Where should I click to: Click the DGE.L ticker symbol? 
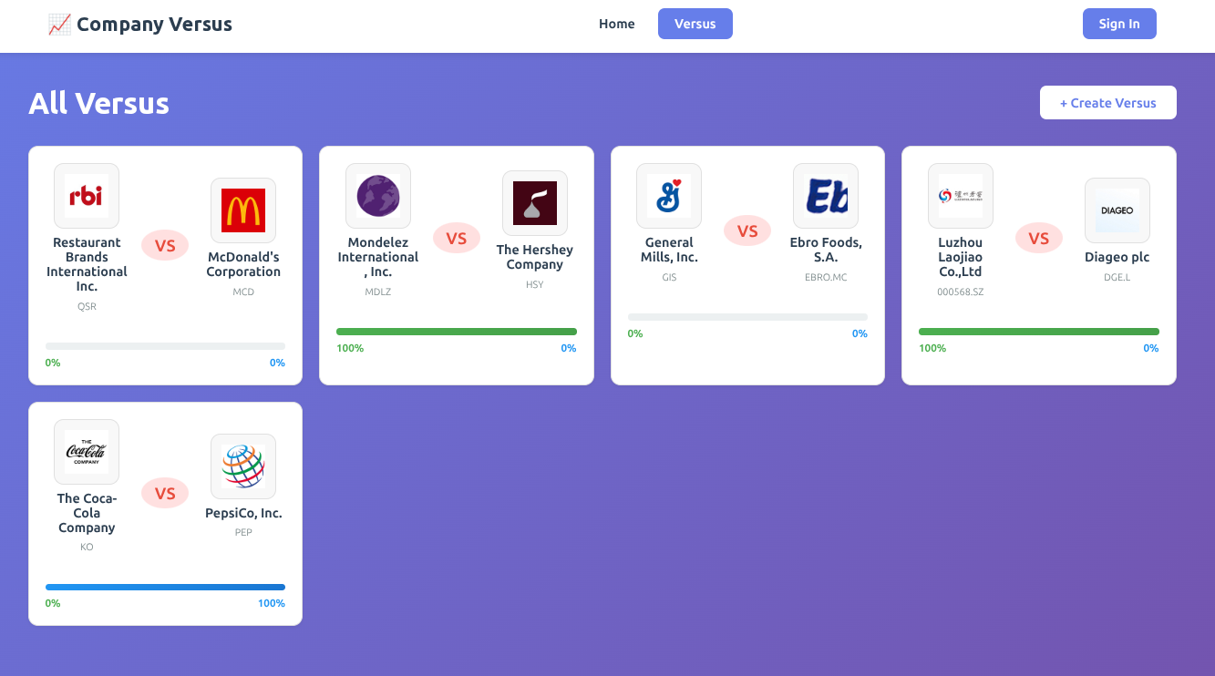pos(1117,278)
